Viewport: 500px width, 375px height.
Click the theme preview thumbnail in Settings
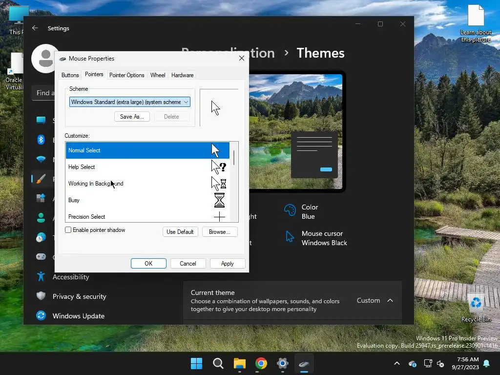(296, 131)
